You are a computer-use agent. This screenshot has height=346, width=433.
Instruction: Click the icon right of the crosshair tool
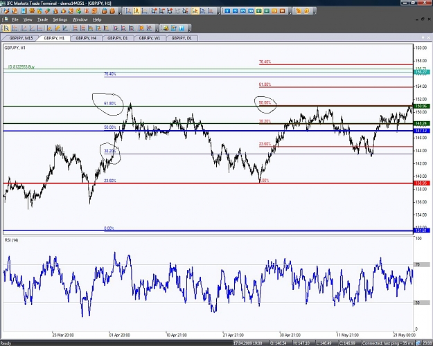point(24,28)
